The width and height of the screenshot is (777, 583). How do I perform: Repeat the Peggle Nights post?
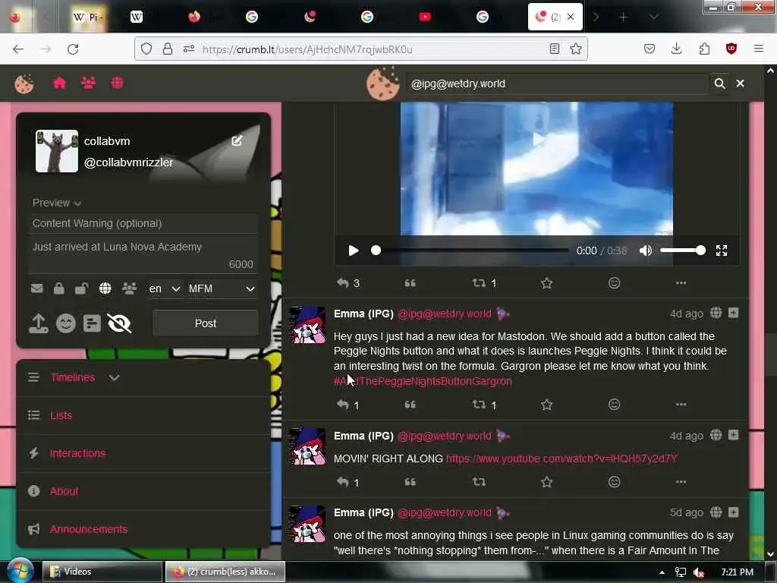pos(479,405)
